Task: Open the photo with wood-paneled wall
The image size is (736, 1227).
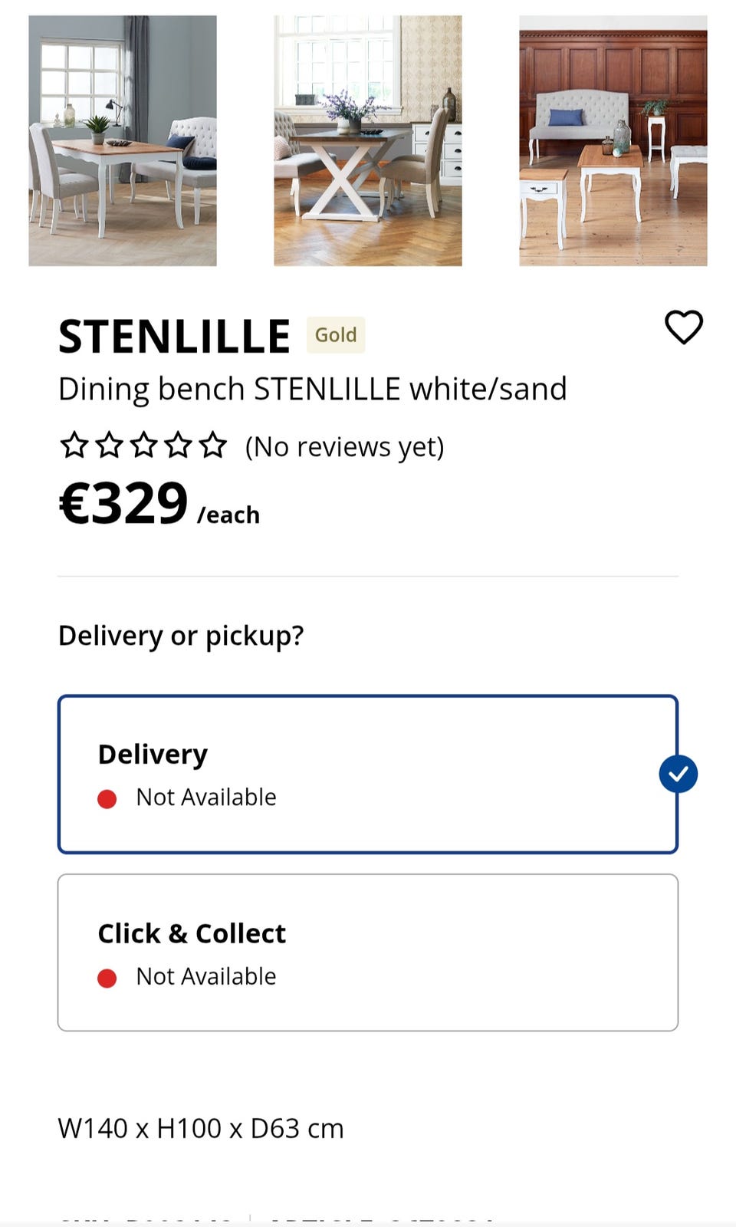Action: coord(613,141)
